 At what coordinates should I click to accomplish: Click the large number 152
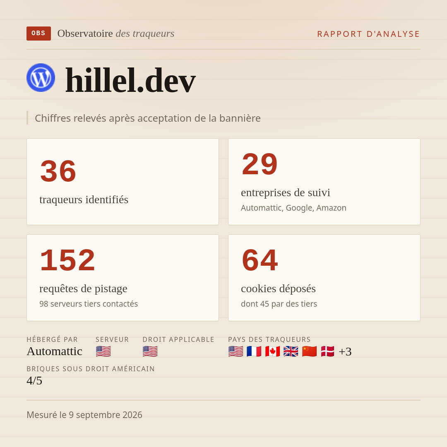click(67, 260)
